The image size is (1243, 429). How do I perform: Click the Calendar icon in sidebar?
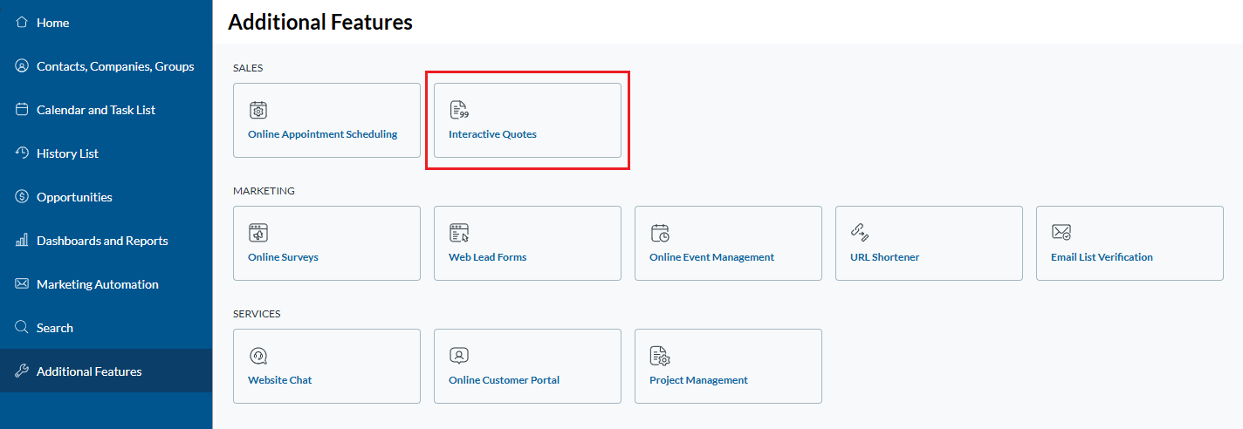point(22,110)
